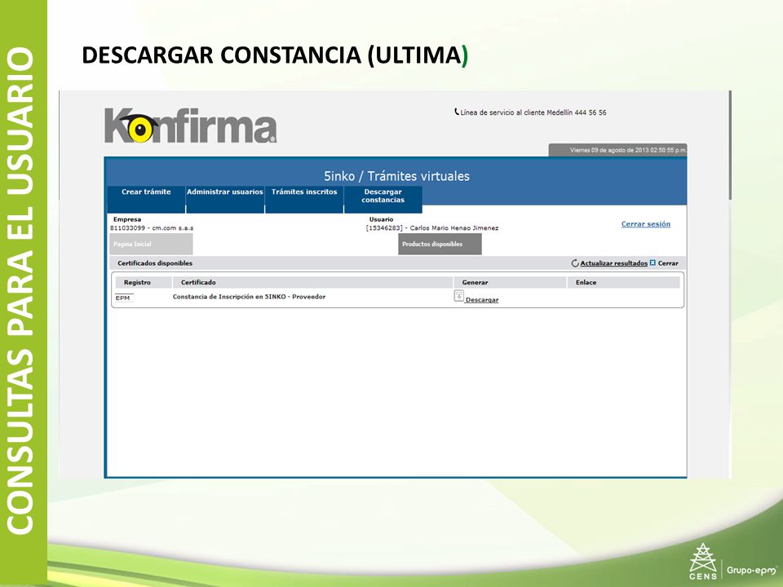Click the Cerrar sesión link
The height and width of the screenshot is (587, 783).
point(646,224)
